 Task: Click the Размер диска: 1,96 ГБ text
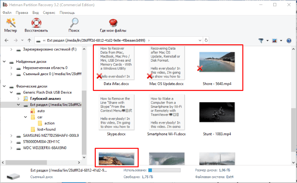213,170
